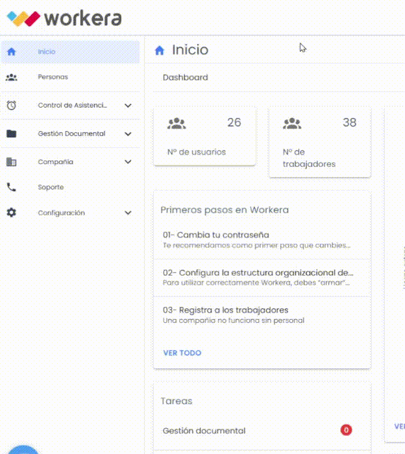Click the building icon for Compañía
The image size is (405, 454).
[x=11, y=162]
